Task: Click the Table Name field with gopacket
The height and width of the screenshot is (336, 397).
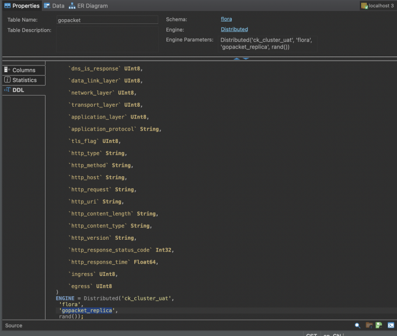Action: (x=107, y=20)
